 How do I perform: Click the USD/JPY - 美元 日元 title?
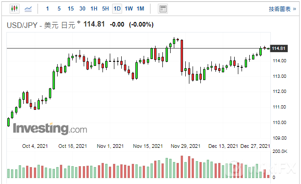click(x=41, y=24)
